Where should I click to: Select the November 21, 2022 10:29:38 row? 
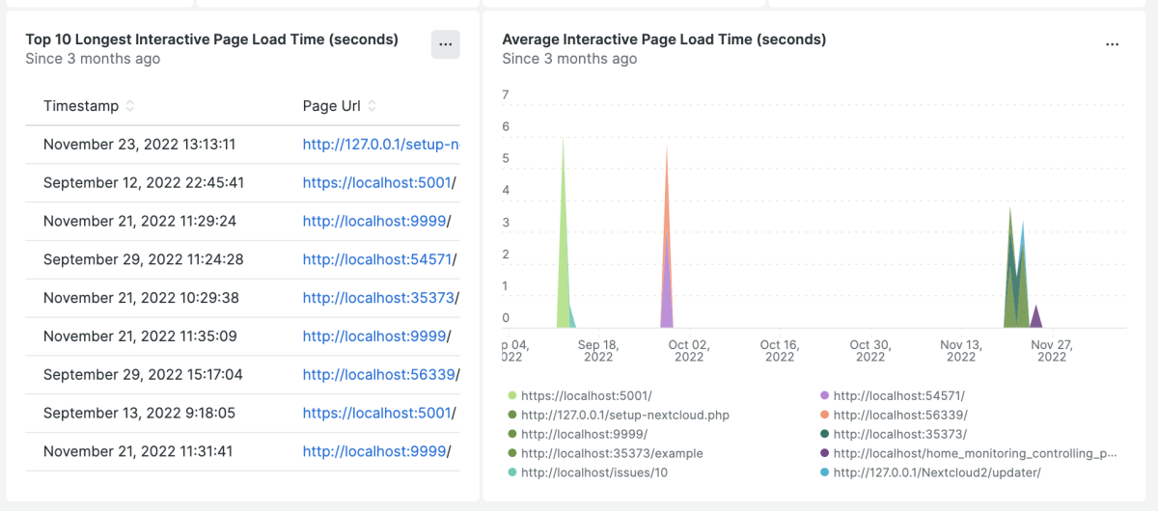242,298
